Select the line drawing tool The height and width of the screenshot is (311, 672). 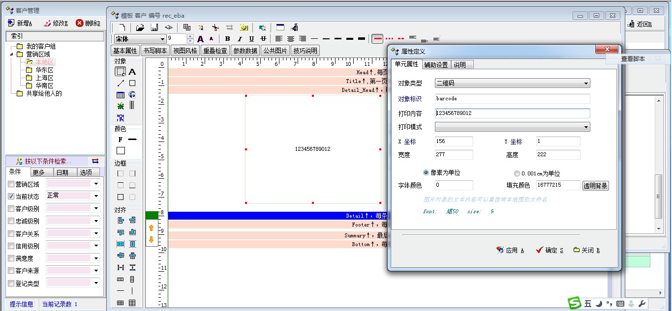point(121,83)
